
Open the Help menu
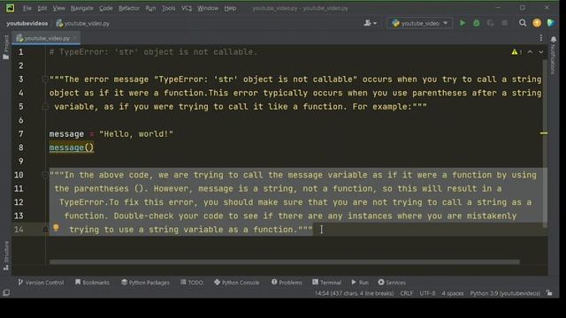coord(230,8)
